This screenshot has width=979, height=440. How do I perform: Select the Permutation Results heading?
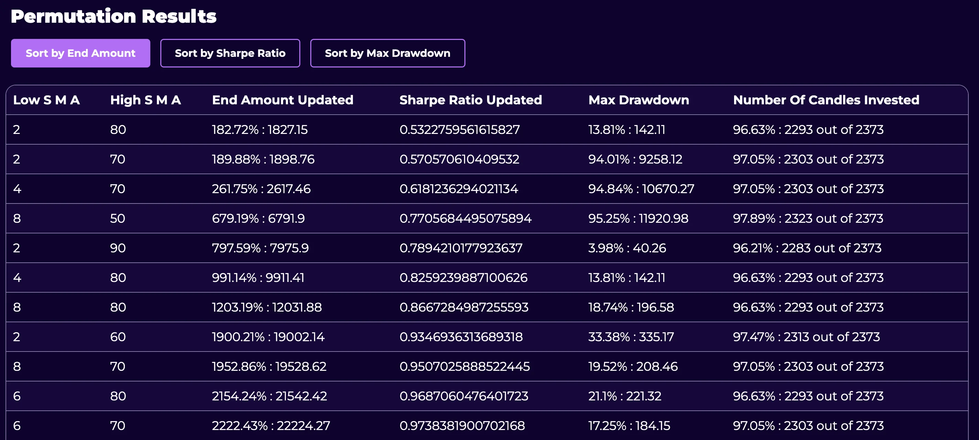[114, 16]
